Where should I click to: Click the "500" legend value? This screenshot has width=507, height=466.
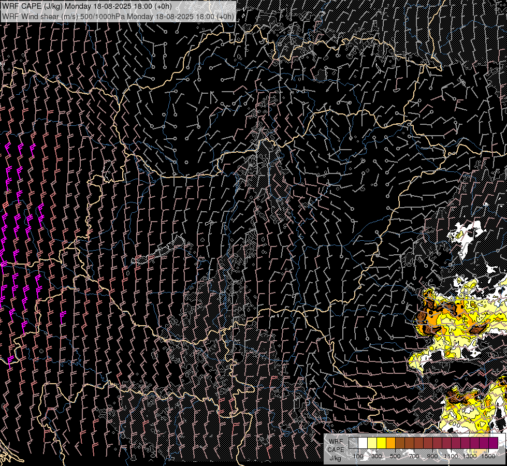point(395,456)
